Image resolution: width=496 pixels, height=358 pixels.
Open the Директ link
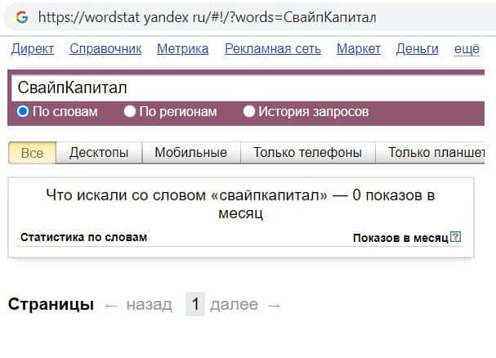[33, 49]
